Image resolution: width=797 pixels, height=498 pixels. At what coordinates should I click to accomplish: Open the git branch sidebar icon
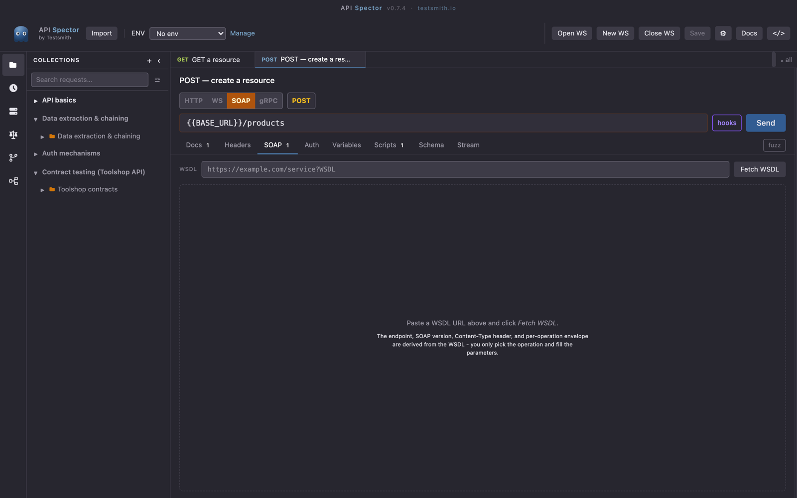click(x=13, y=157)
